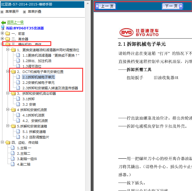This screenshot has height=191, width=192.
Task: Click 菜单折叠 to collapse all menus
Action: [x=35, y=12]
